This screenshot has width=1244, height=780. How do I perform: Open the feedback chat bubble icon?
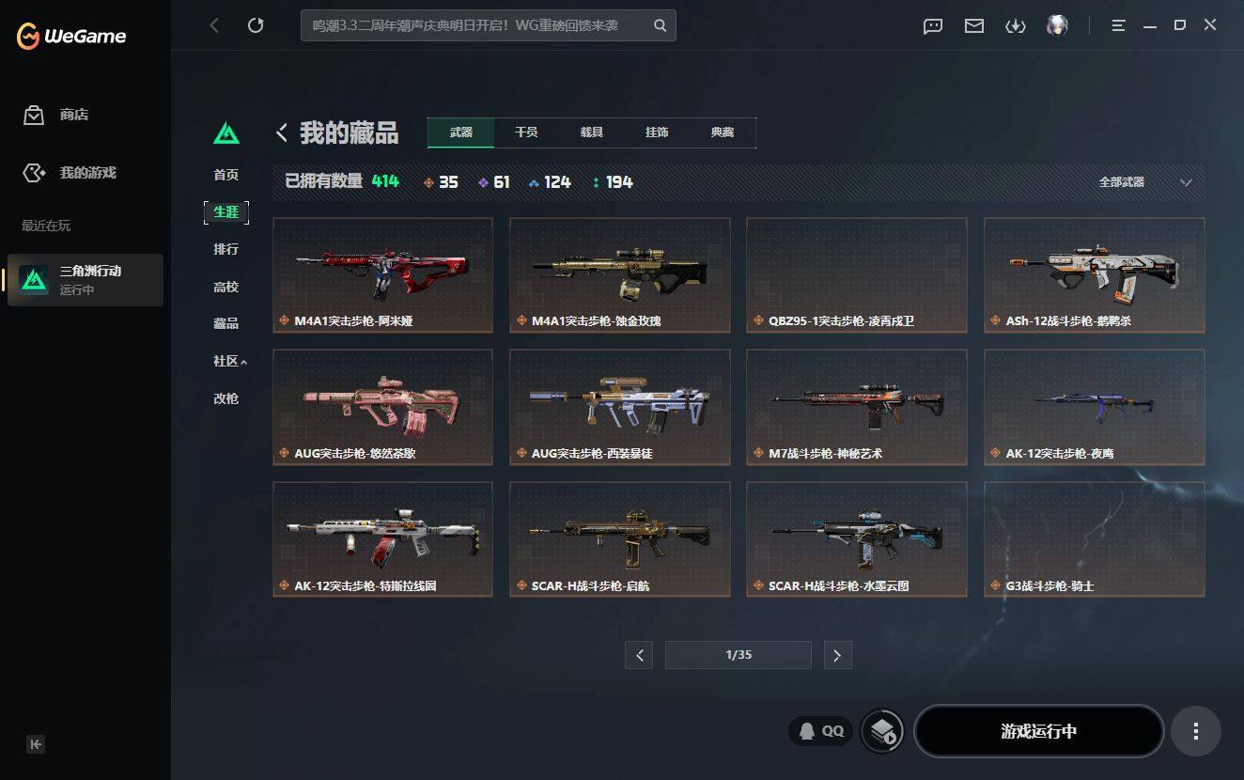click(x=933, y=26)
